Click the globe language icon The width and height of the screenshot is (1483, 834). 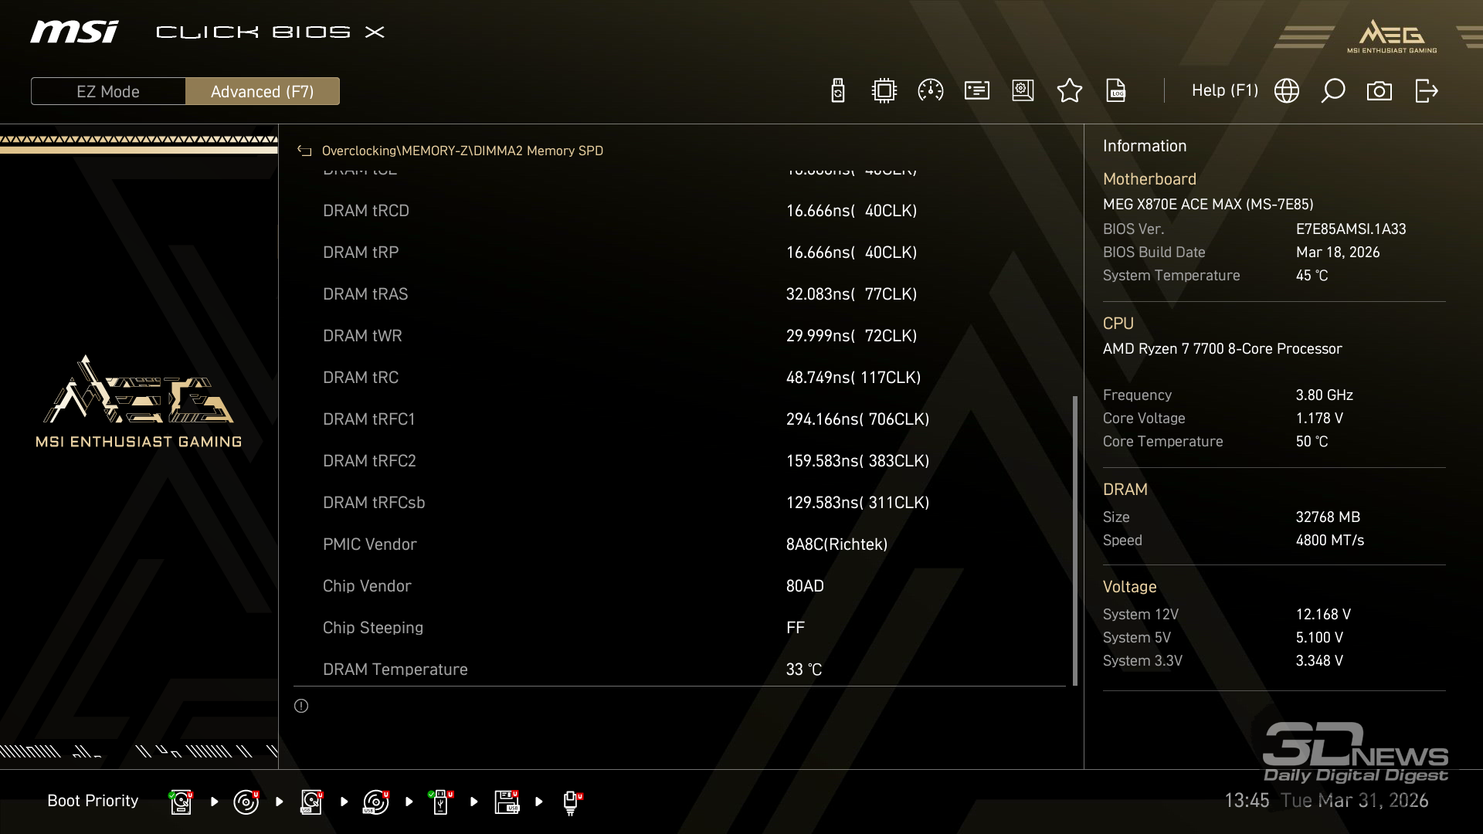(1286, 91)
